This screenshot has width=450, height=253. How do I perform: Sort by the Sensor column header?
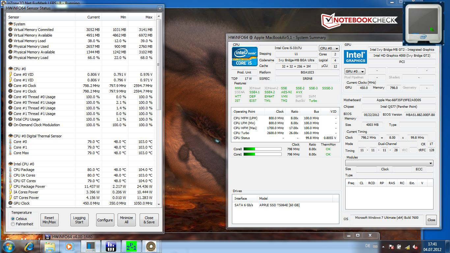point(41,17)
